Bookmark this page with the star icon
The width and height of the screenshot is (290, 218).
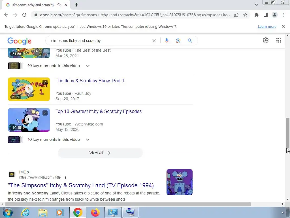245,15
